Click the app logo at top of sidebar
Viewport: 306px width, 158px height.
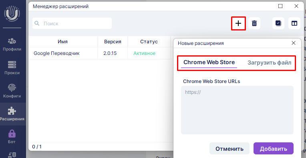[12, 14]
